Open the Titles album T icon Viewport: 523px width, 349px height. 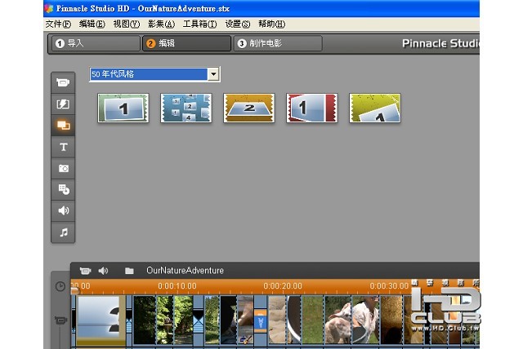tap(63, 147)
